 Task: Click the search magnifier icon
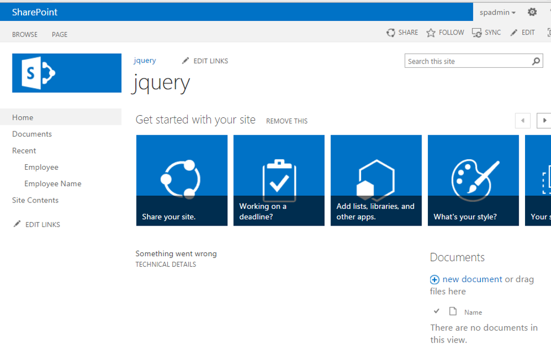(536, 61)
